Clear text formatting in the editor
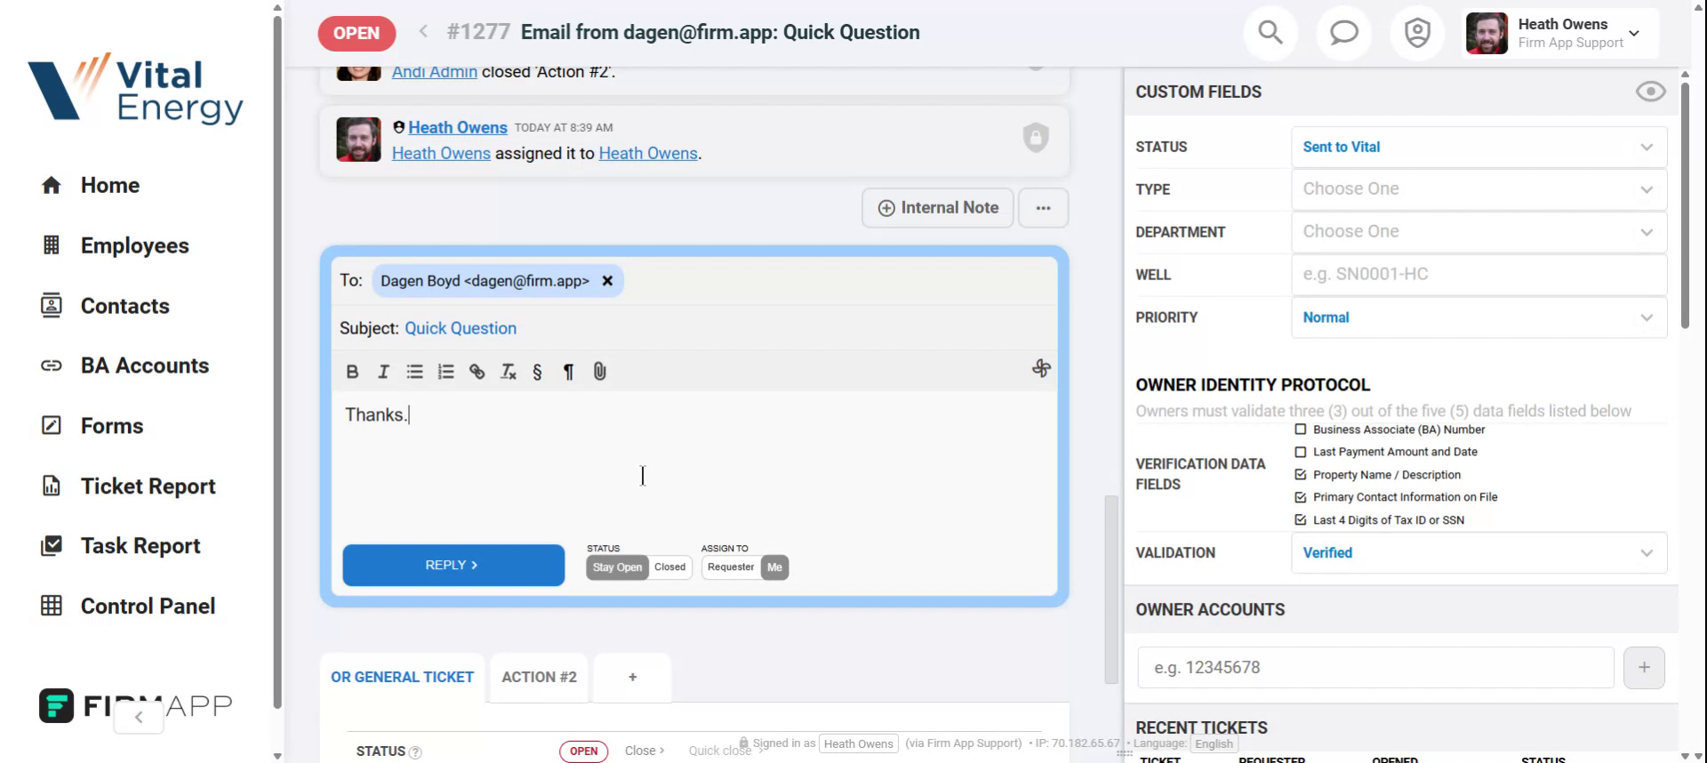This screenshot has width=1707, height=763. pos(508,372)
